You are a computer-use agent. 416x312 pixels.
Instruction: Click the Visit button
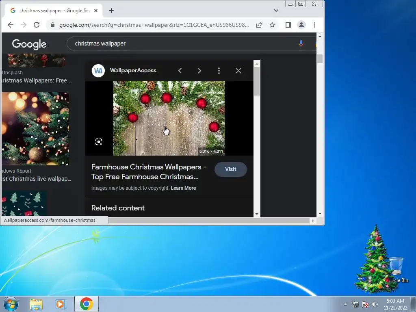click(x=231, y=169)
